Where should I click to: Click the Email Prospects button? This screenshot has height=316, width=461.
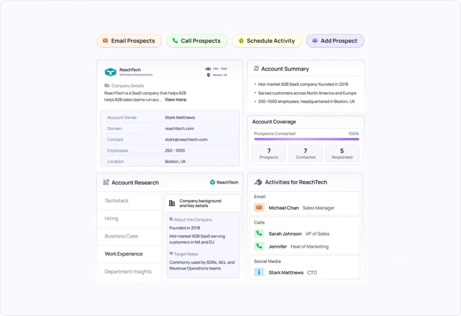pos(129,41)
